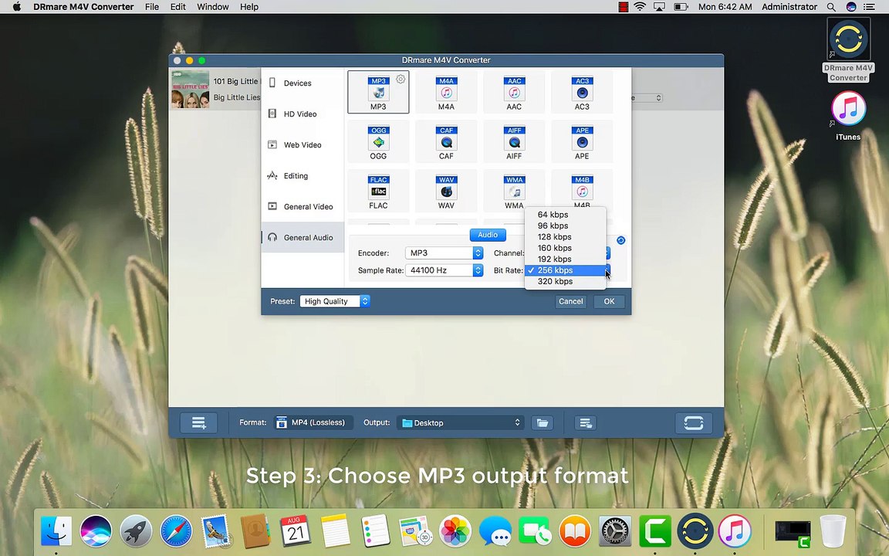Viewport: 889px width, 556px height.
Task: Open Photos app in the dock
Action: tap(455, 531)
